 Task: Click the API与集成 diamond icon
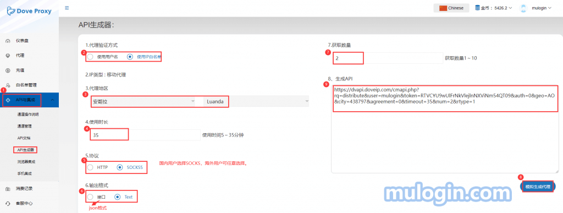8,100
